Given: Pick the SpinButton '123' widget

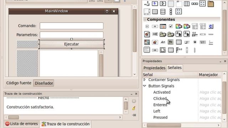Looking at the screenshot, I should [x=203, y=42].
